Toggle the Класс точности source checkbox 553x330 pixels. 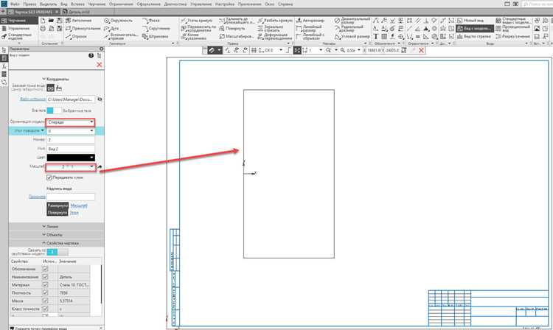click(x=45, y=309)
